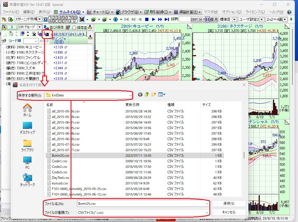Screen dimensions: 298x222
Task: Open ライブラリ in dialog sidebar
Action: point(27,145)
